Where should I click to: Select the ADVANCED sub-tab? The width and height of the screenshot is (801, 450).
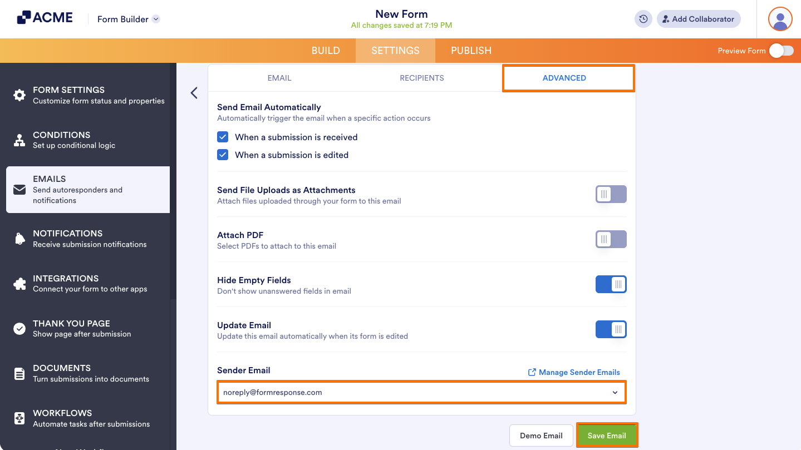(x=568, y=78)
